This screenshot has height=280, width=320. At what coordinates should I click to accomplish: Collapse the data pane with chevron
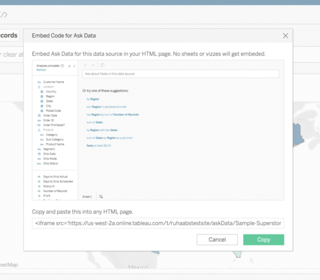[74, 66]
